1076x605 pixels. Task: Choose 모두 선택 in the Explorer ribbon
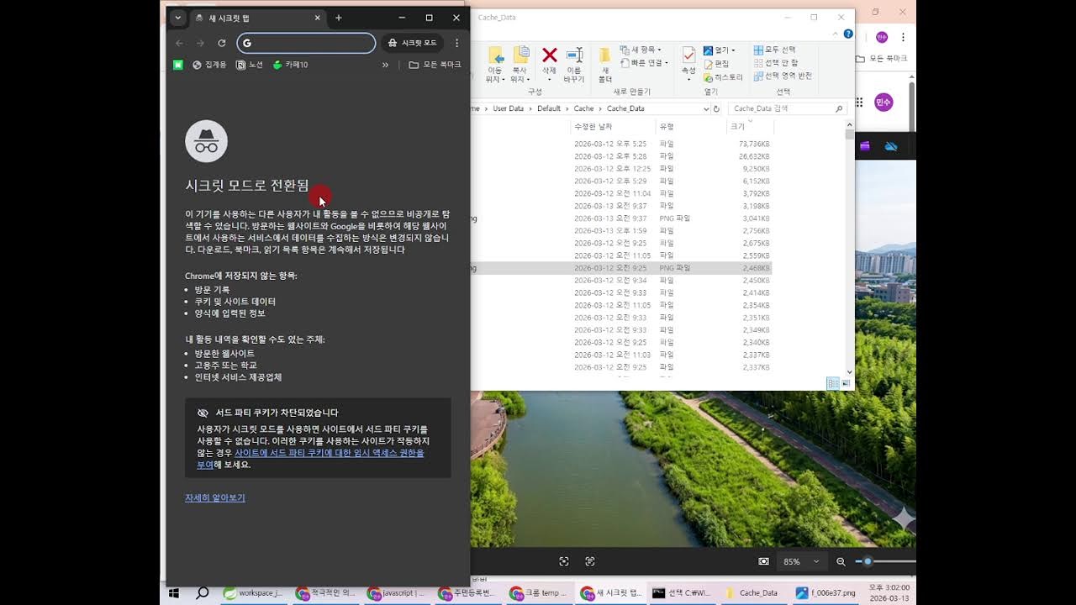(775, 50)
